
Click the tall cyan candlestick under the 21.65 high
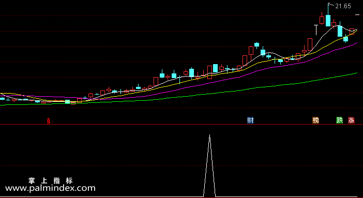328,20
